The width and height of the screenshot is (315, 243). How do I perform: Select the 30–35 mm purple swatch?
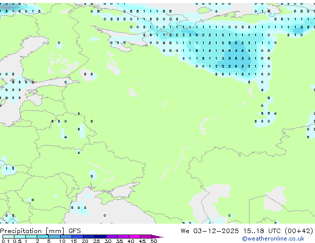(112, 237)
